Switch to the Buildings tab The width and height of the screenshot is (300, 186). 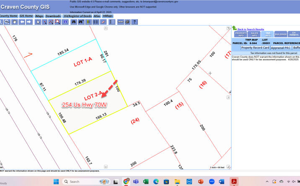pos(281,34)
